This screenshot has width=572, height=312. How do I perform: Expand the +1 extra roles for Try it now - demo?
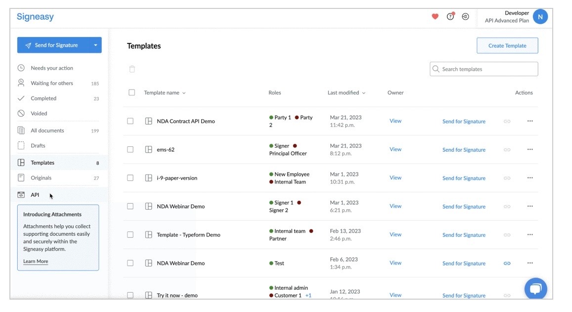coord(308,296)
